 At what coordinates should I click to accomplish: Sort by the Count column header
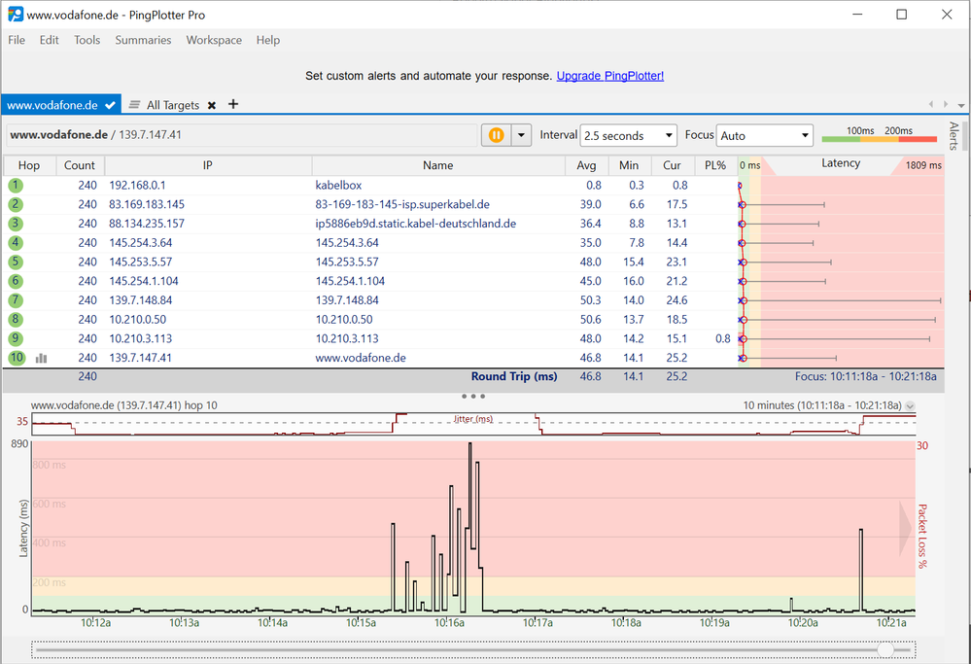click(x=80, y=165)
